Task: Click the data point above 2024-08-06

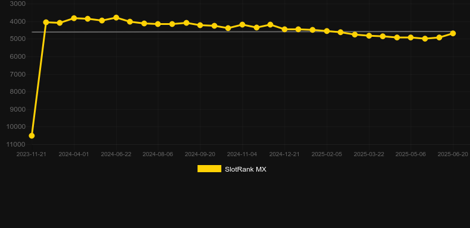Action: point(158,24)
